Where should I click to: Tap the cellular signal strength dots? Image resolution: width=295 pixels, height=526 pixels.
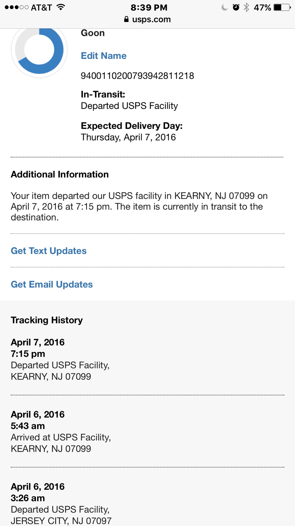tap(16, 7)
